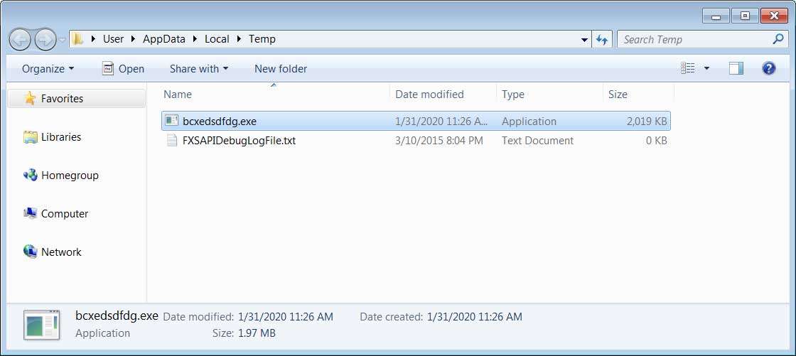Click the folder icon in address bar
Viewport: 796px width, 356px height.
(77, 39)
